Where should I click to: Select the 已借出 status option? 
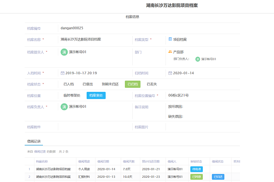pos(88,84)
